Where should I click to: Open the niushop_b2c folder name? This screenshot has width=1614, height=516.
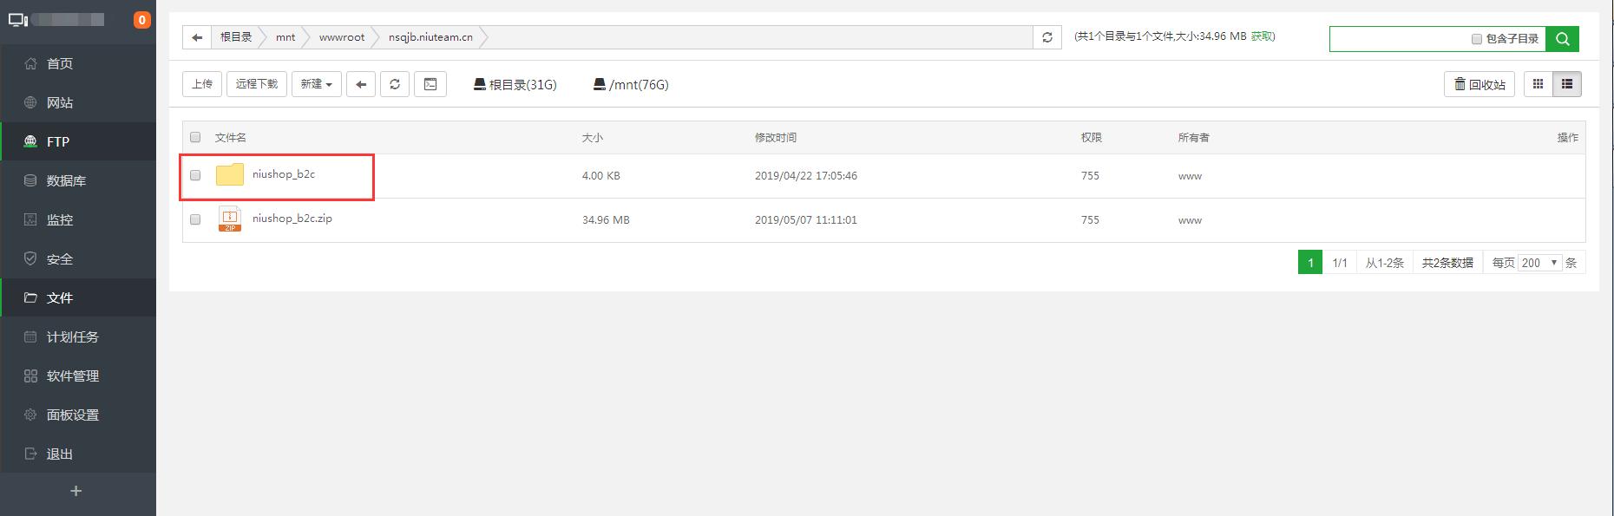click(x=284, y=174)
